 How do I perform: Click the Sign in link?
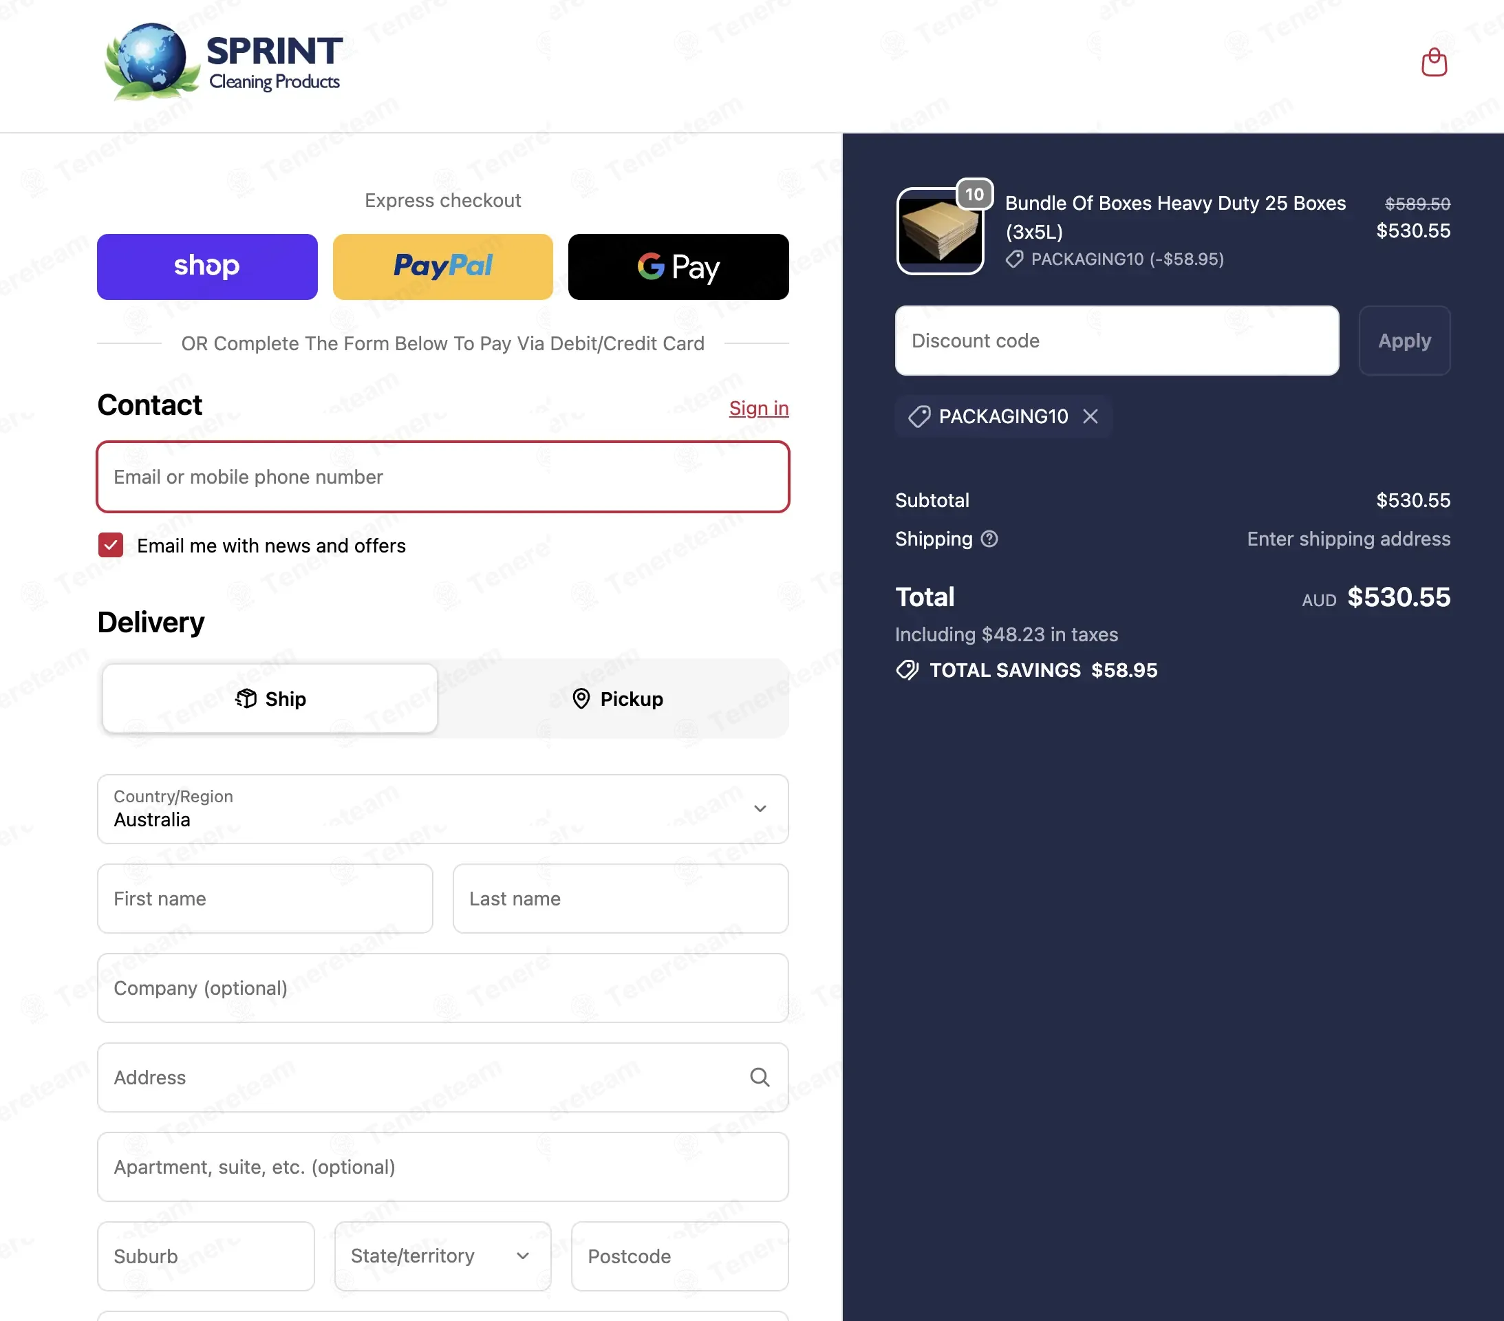click(758, 408)
